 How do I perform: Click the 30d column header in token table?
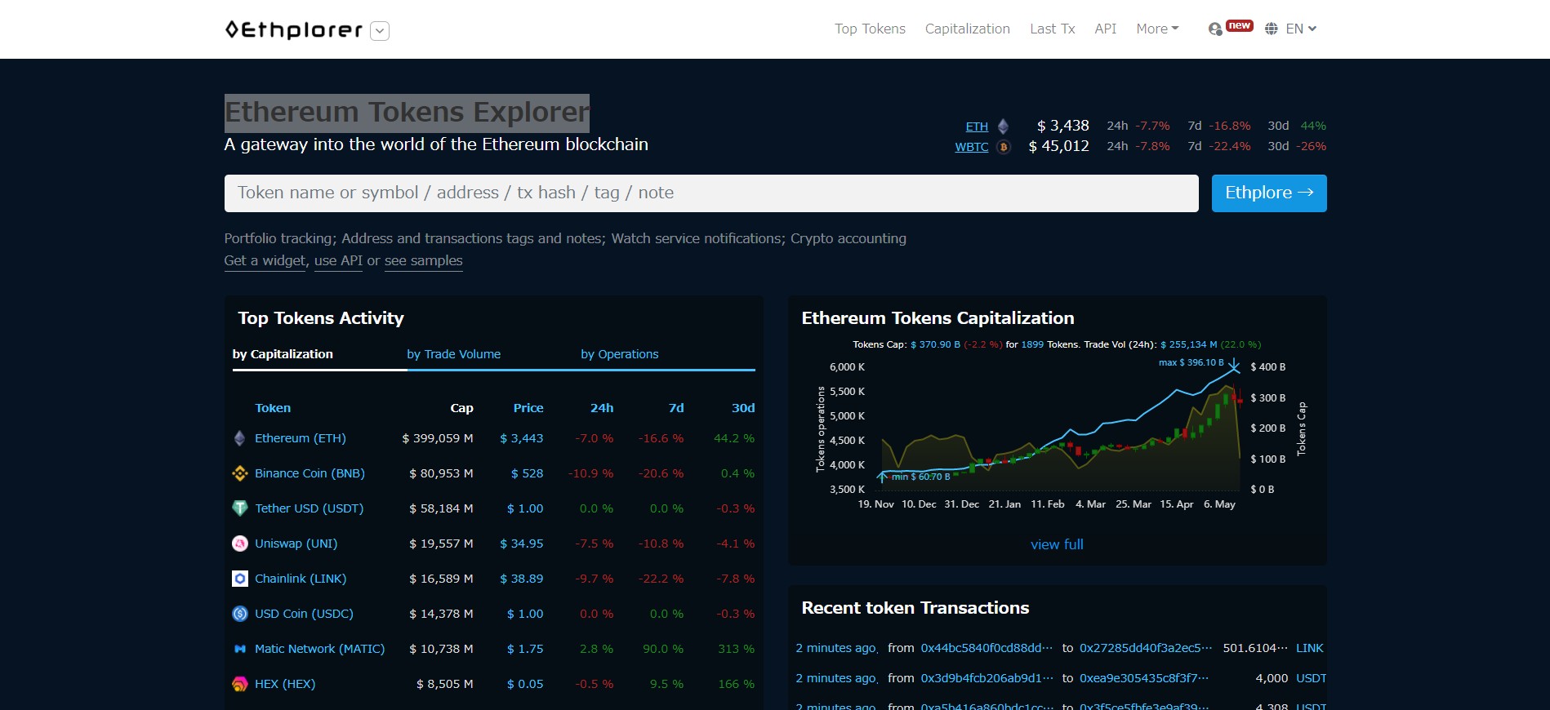coord(743,408)
